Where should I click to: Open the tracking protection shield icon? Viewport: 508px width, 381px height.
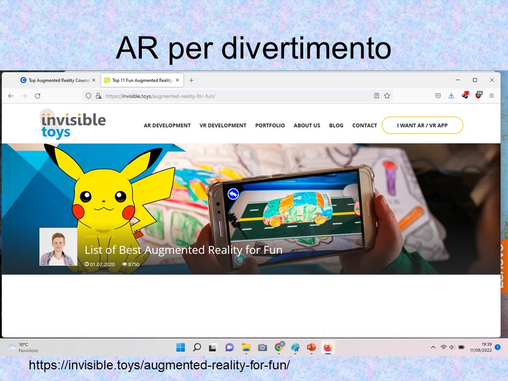[88, 96]
